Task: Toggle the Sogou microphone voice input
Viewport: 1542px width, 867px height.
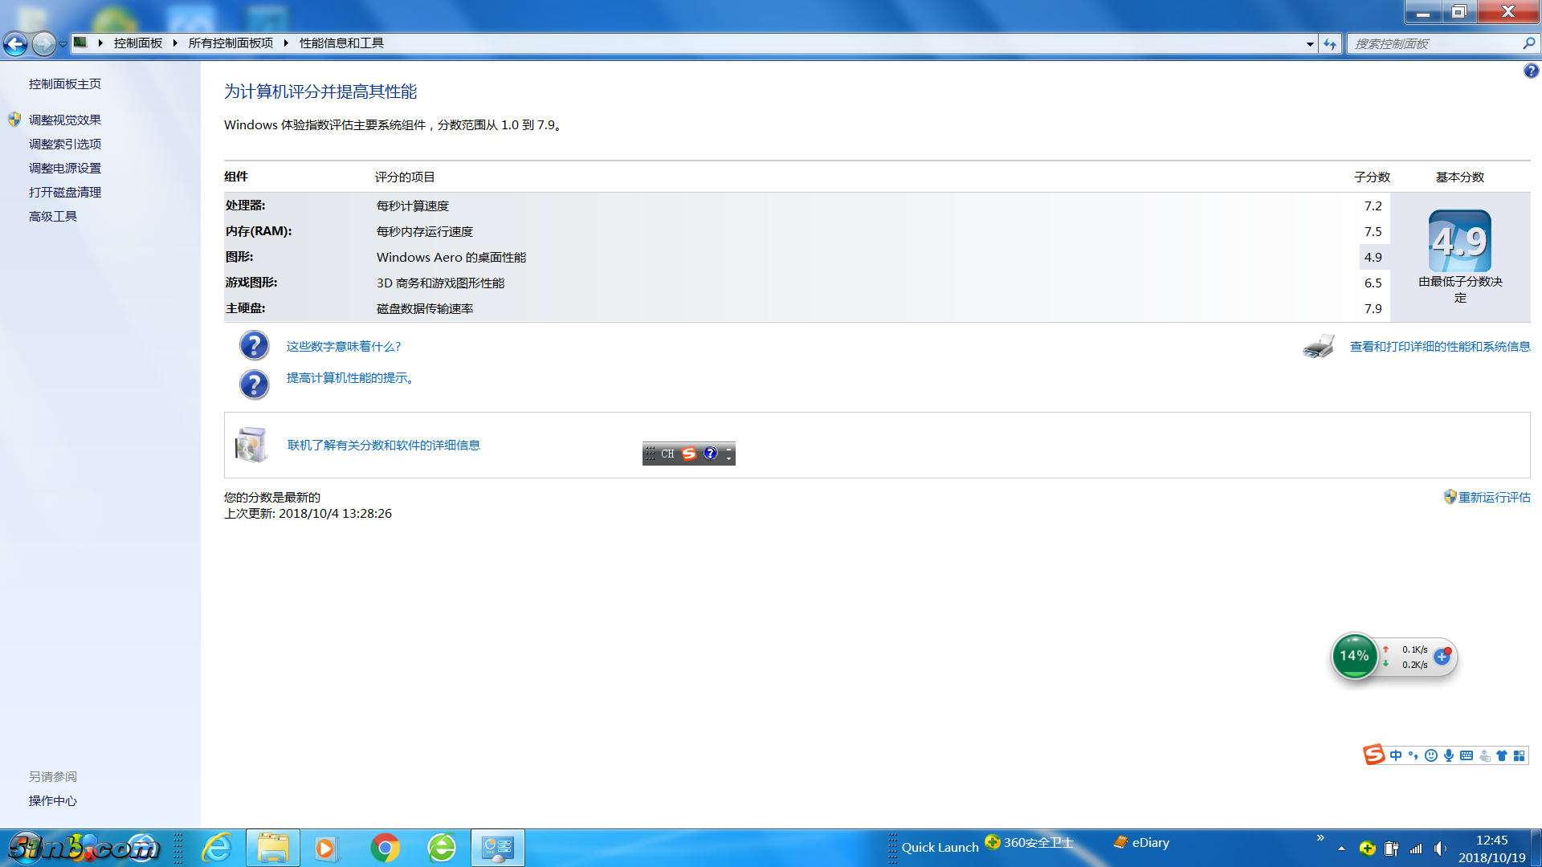Action: pos(1449,755)
